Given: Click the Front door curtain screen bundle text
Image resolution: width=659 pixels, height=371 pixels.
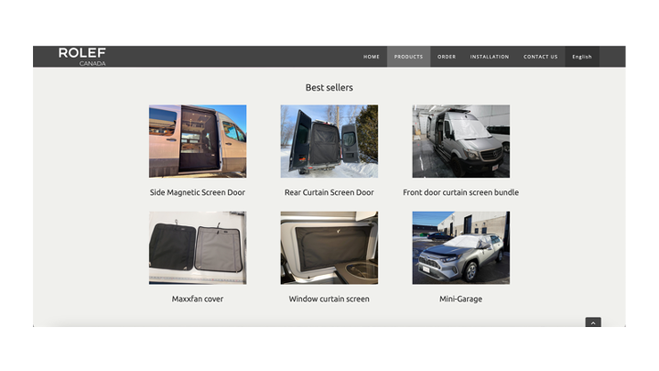Looking at the screenshot, I should click(461, 192).
